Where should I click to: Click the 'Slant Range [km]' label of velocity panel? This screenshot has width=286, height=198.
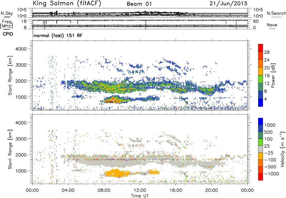tap(10, 149)
